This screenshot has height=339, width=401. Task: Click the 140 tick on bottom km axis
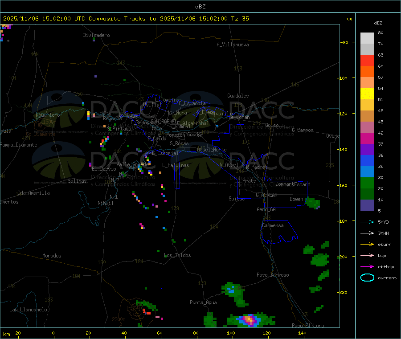point(302,333)
